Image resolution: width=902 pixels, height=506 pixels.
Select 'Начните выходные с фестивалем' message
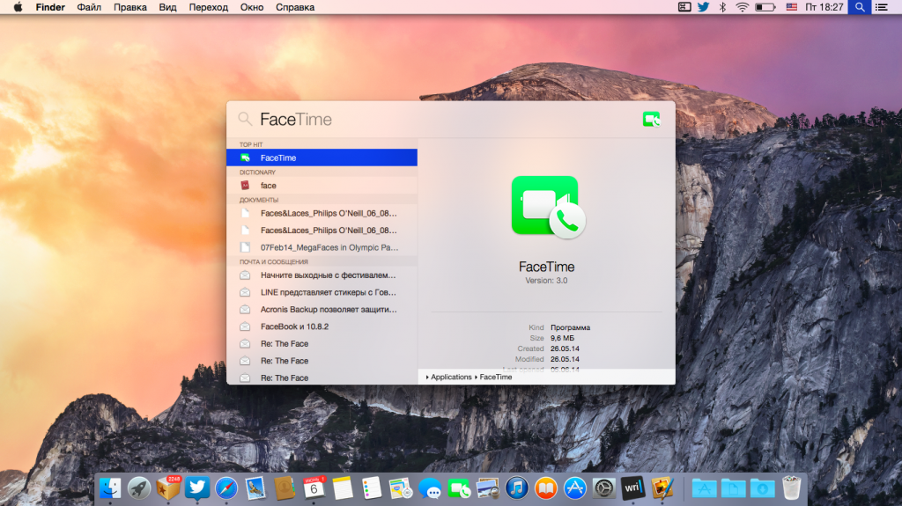tap(322, 275)
